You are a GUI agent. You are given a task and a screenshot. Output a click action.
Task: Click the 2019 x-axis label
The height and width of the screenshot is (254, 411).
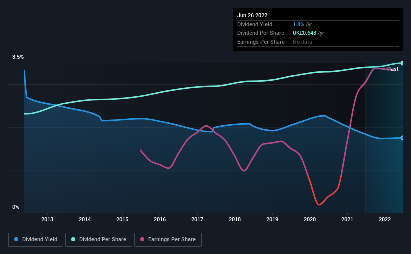click(272, 219)
